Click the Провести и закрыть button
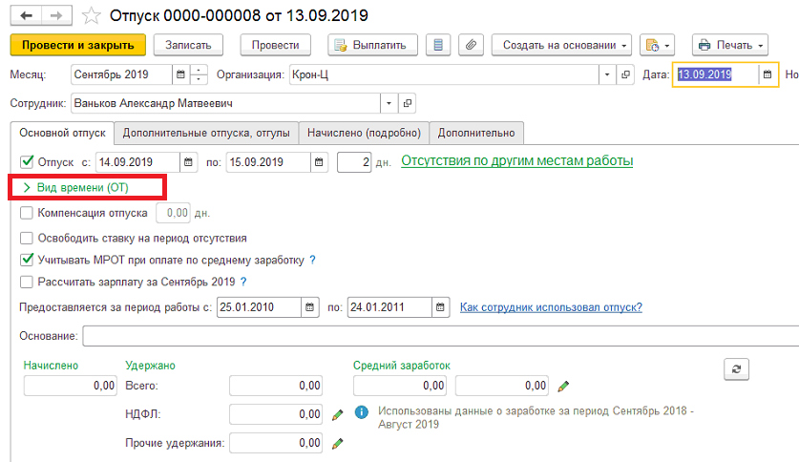 [x=78, y=45]
